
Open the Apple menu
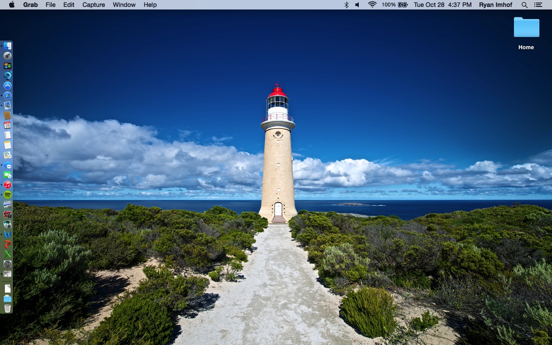12,5
